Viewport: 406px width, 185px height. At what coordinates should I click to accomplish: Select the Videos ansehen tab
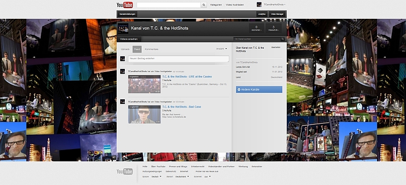coord(129,39)
